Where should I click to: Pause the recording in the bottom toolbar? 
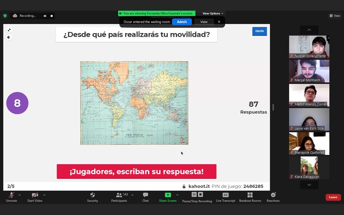coord(194,194)
